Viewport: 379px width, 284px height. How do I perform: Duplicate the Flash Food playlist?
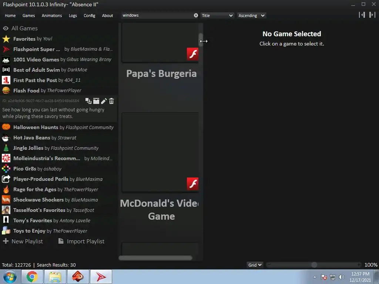88,101
